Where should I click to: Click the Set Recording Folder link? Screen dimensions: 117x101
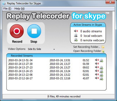point(87,47)
